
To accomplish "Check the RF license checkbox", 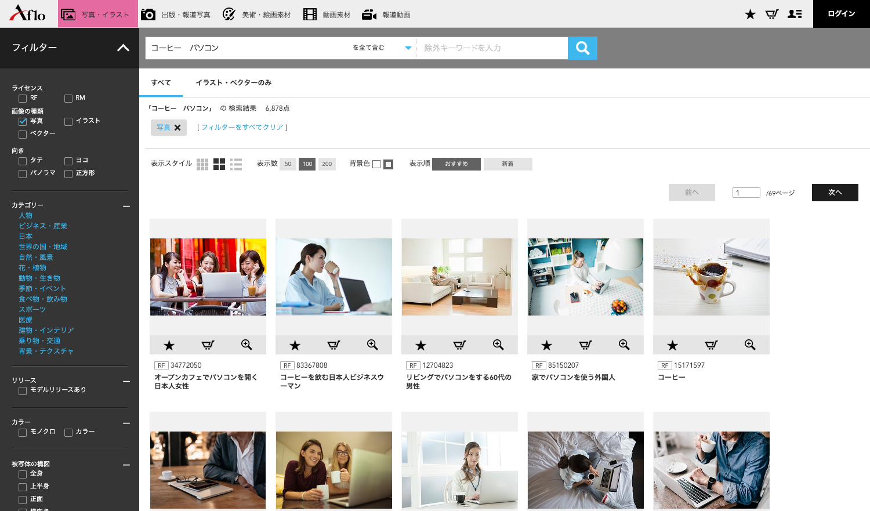I will (x=23, y=99).
